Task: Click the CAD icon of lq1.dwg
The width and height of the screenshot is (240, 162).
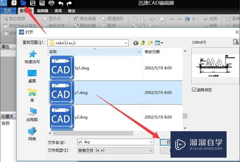Action: pos(62,68)
